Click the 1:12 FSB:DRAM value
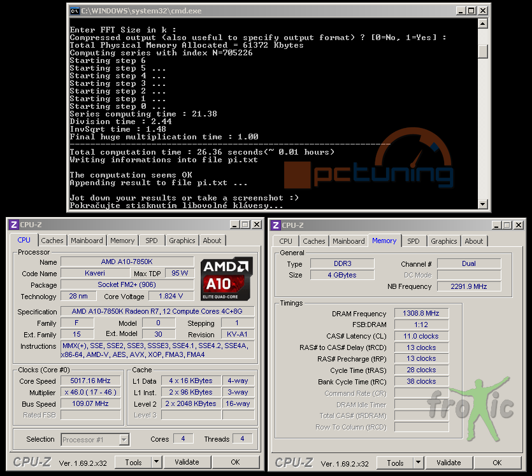 coord(421,325)
